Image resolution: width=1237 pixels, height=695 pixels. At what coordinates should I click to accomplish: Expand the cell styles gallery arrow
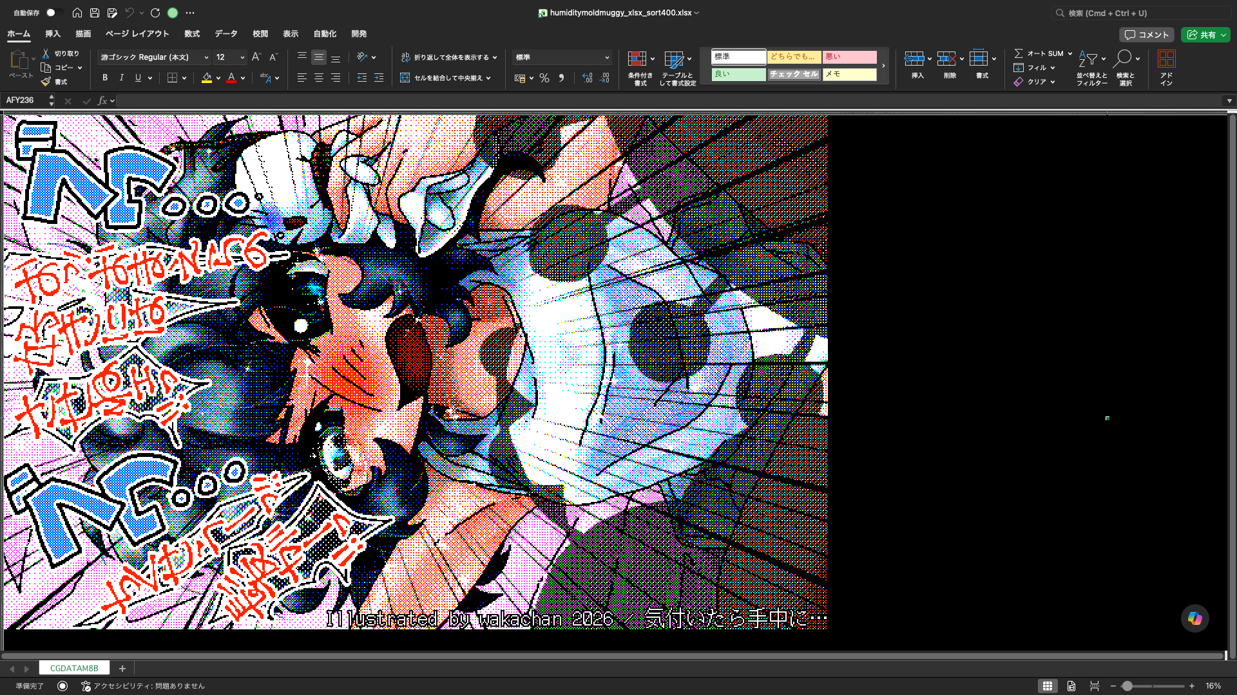point(883,66)
